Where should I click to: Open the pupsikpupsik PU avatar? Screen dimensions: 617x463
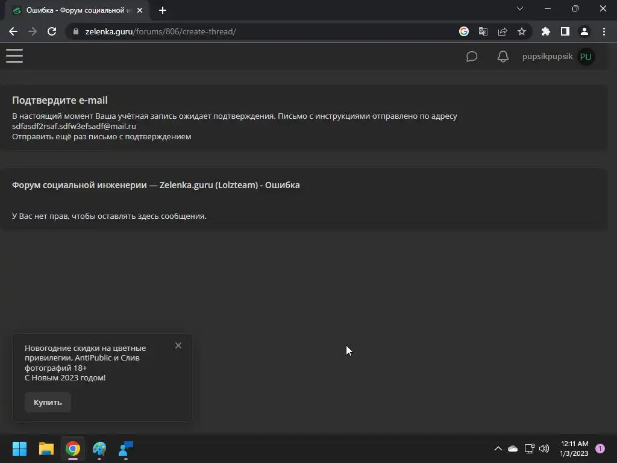pyautogui.click(x=586, y=57)
